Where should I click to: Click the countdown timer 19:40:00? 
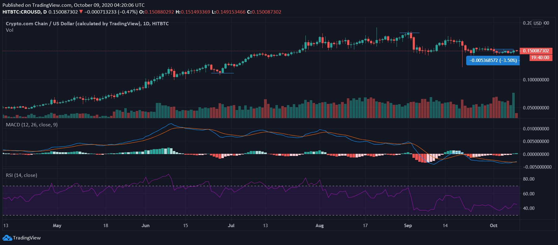tap(540, 58)
